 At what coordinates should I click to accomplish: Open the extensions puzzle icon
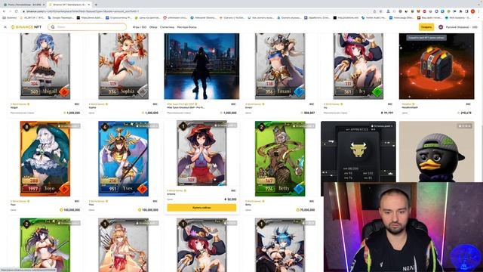(x=460, y=11)
